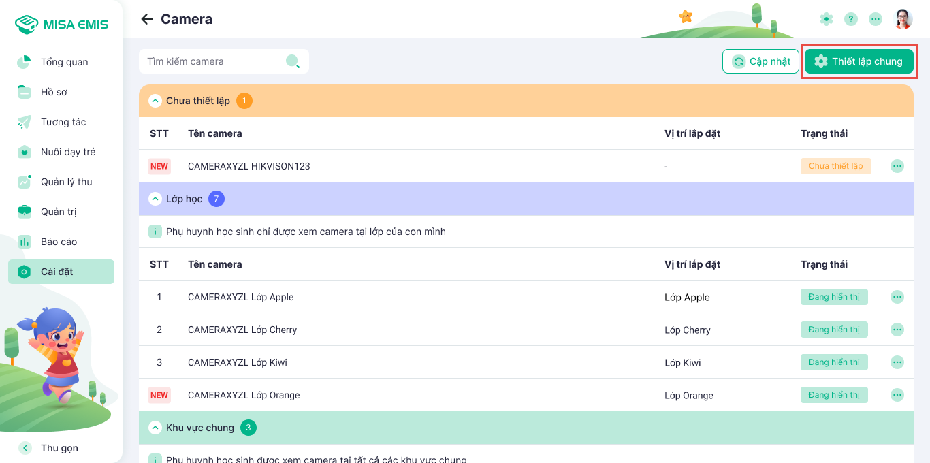
Task: Open more options for CAMERAXYZL Lớp Kiwi
Action: (897, 362)
